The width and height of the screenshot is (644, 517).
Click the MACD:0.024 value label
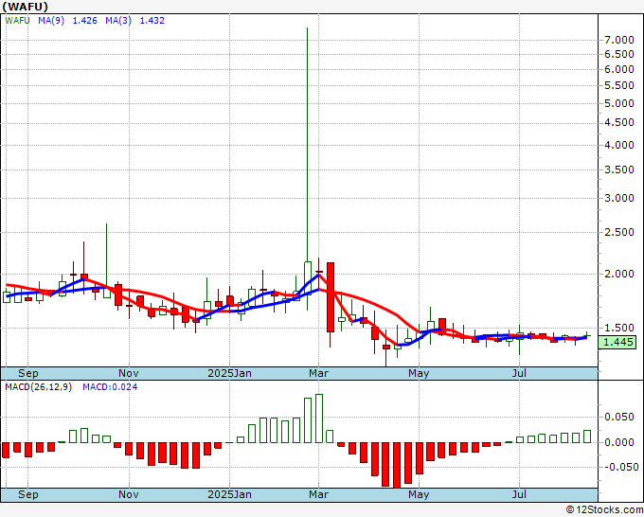pos(110,387)
